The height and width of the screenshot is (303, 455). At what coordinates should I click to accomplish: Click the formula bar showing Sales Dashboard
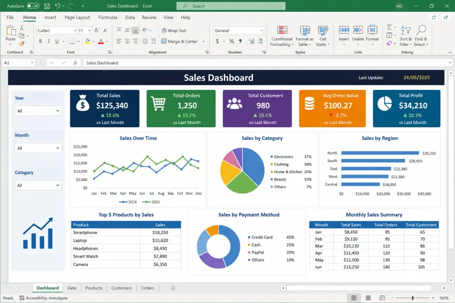[266, 63]
